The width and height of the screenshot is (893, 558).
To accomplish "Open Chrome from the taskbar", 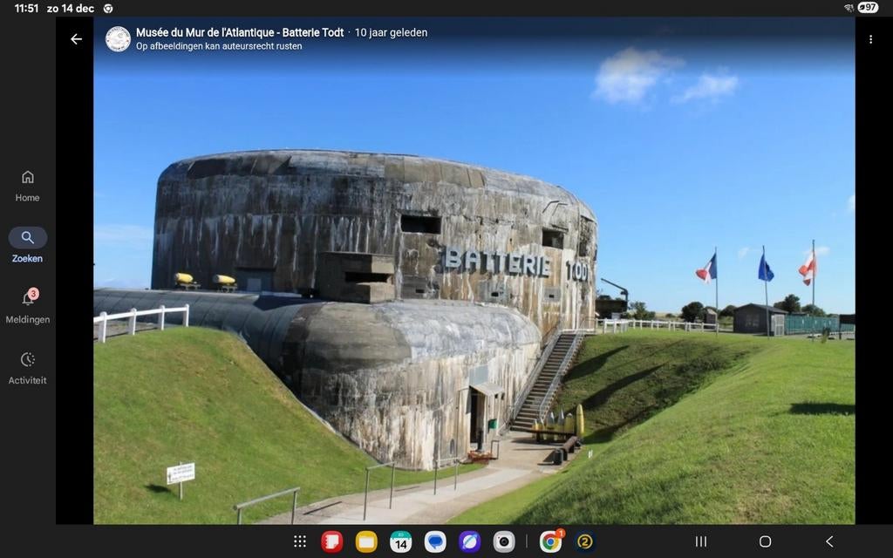I will pos(550,541).
